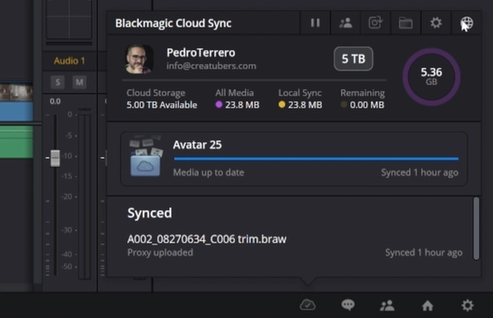Image resolution: width=493 pixels, height=318 pixels.
Task: Click the Audio 1 track label
Action: coord(69,61)
